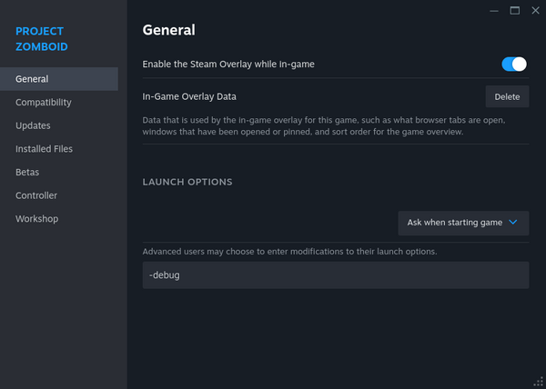Maximize the properties window

[x=514, y=10]
